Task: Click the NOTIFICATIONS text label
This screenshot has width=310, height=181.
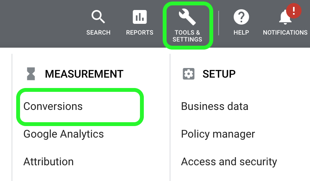Action: (x=285, y=33)
